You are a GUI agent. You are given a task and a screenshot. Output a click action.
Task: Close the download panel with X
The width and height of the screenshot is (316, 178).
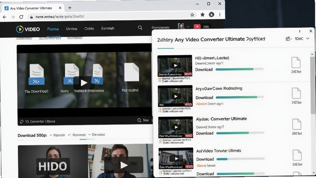[311, 31]
